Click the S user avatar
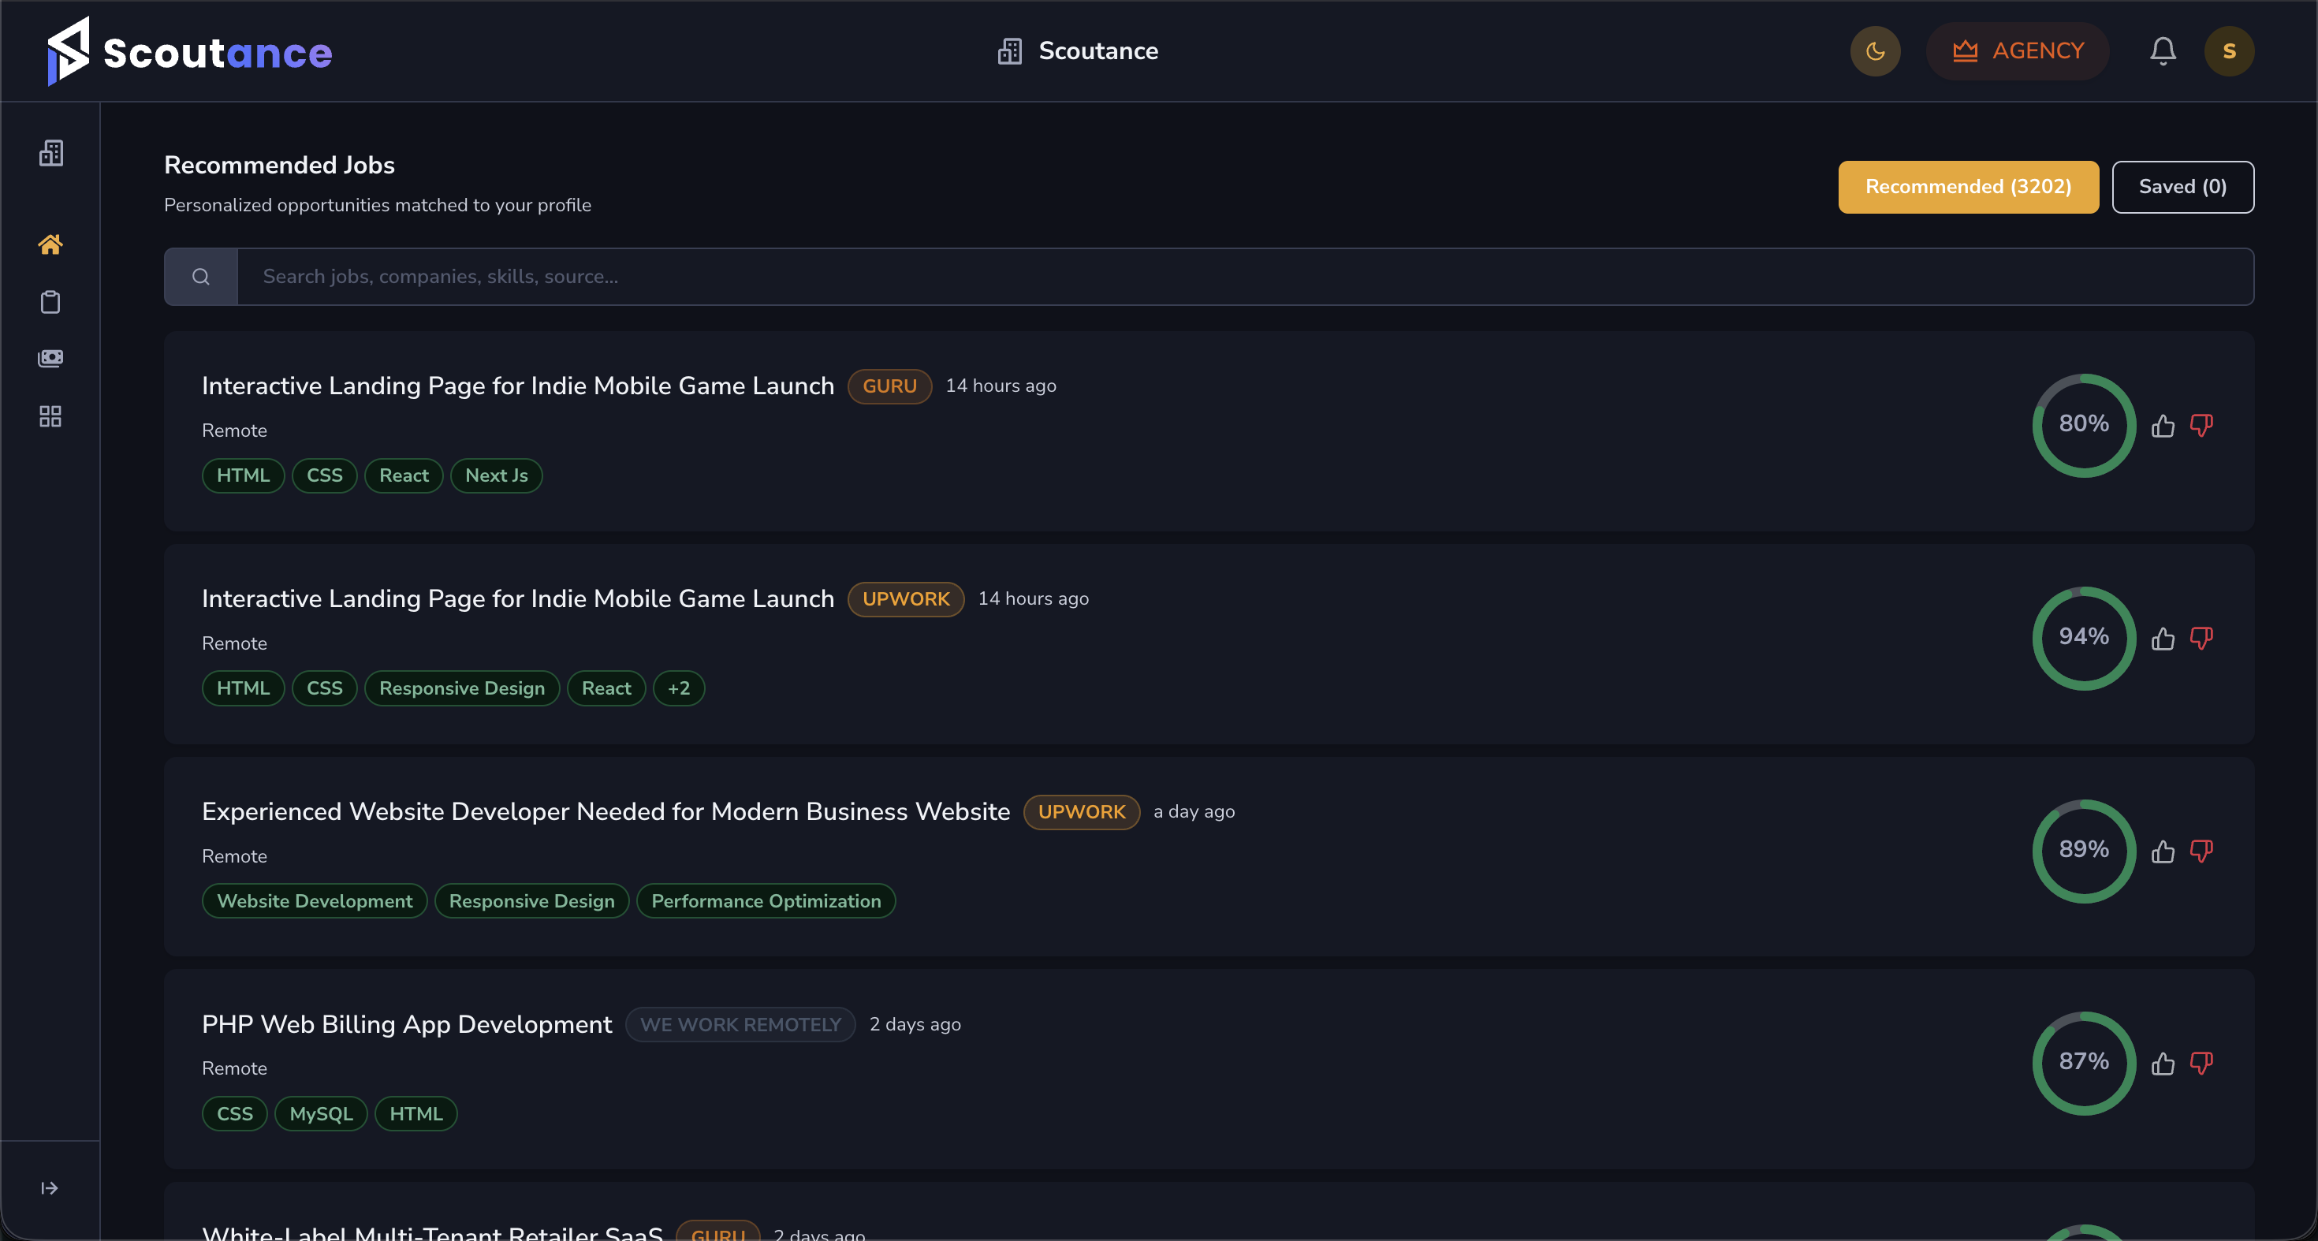Screen dimensions: 2318x1241 coord(2228,50)
